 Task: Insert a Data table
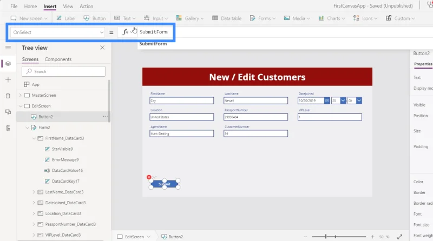227,18
